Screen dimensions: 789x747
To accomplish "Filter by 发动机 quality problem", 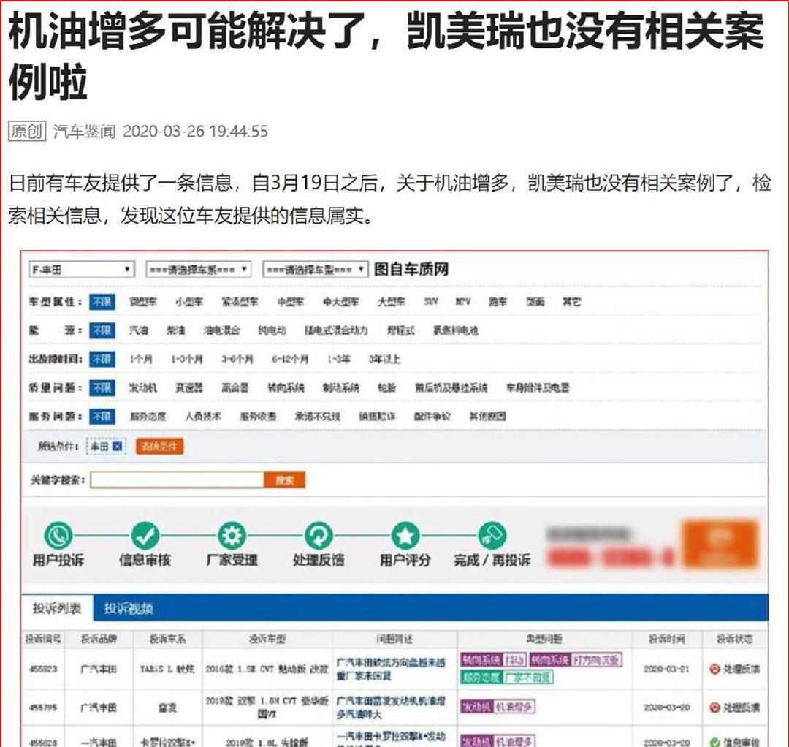I will (x=143, y=388).
